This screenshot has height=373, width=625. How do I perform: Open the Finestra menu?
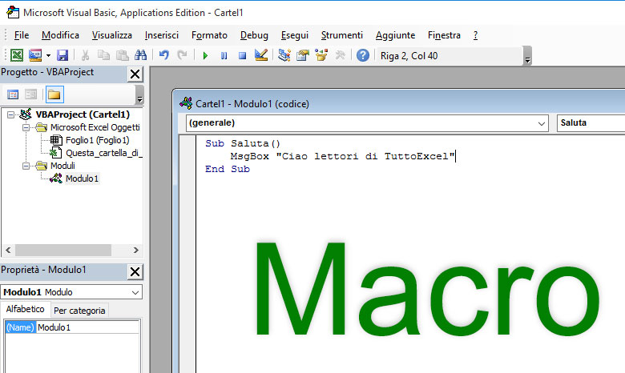tap(444, 35)
